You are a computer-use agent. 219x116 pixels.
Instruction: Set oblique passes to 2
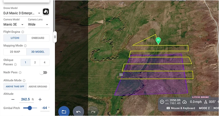click(35, 62)
